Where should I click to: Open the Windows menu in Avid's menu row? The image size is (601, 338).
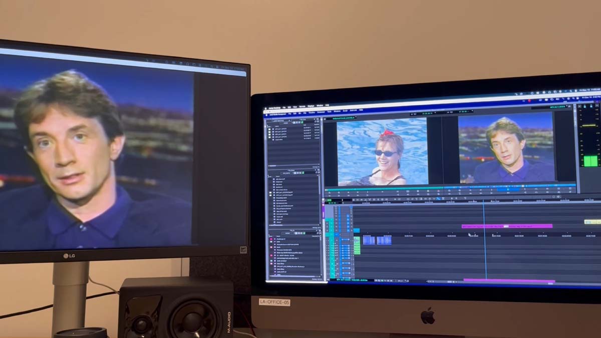coord(337,111)
